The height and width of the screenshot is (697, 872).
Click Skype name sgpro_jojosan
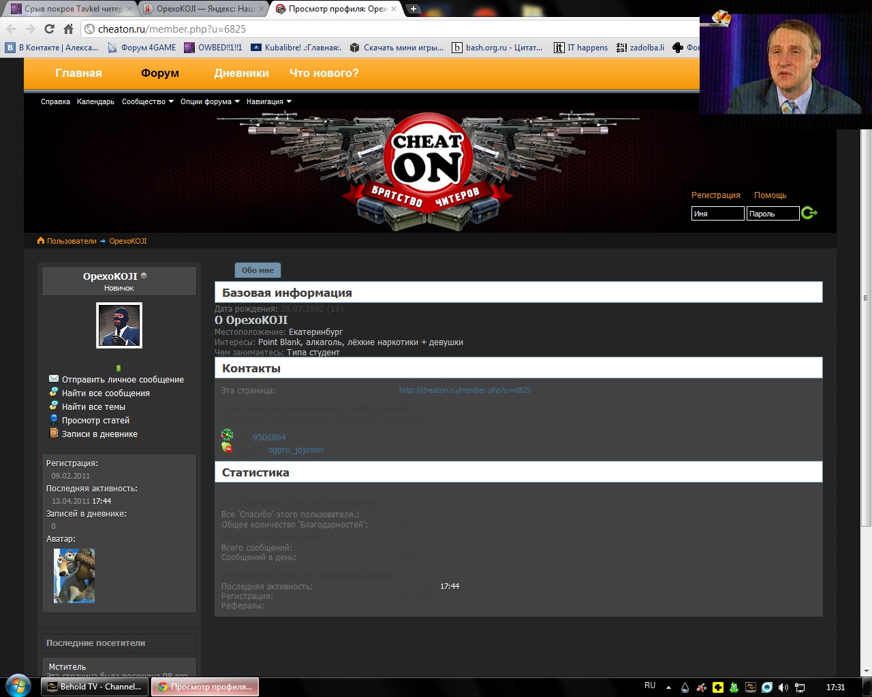click(296, 450)
